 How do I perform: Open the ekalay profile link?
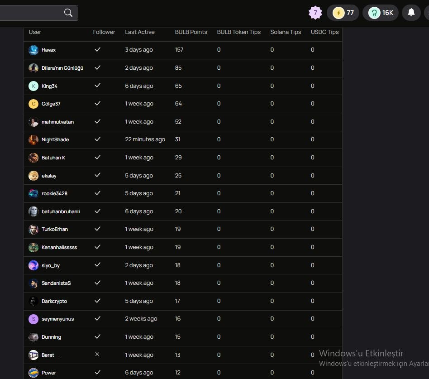click(49, 176)
